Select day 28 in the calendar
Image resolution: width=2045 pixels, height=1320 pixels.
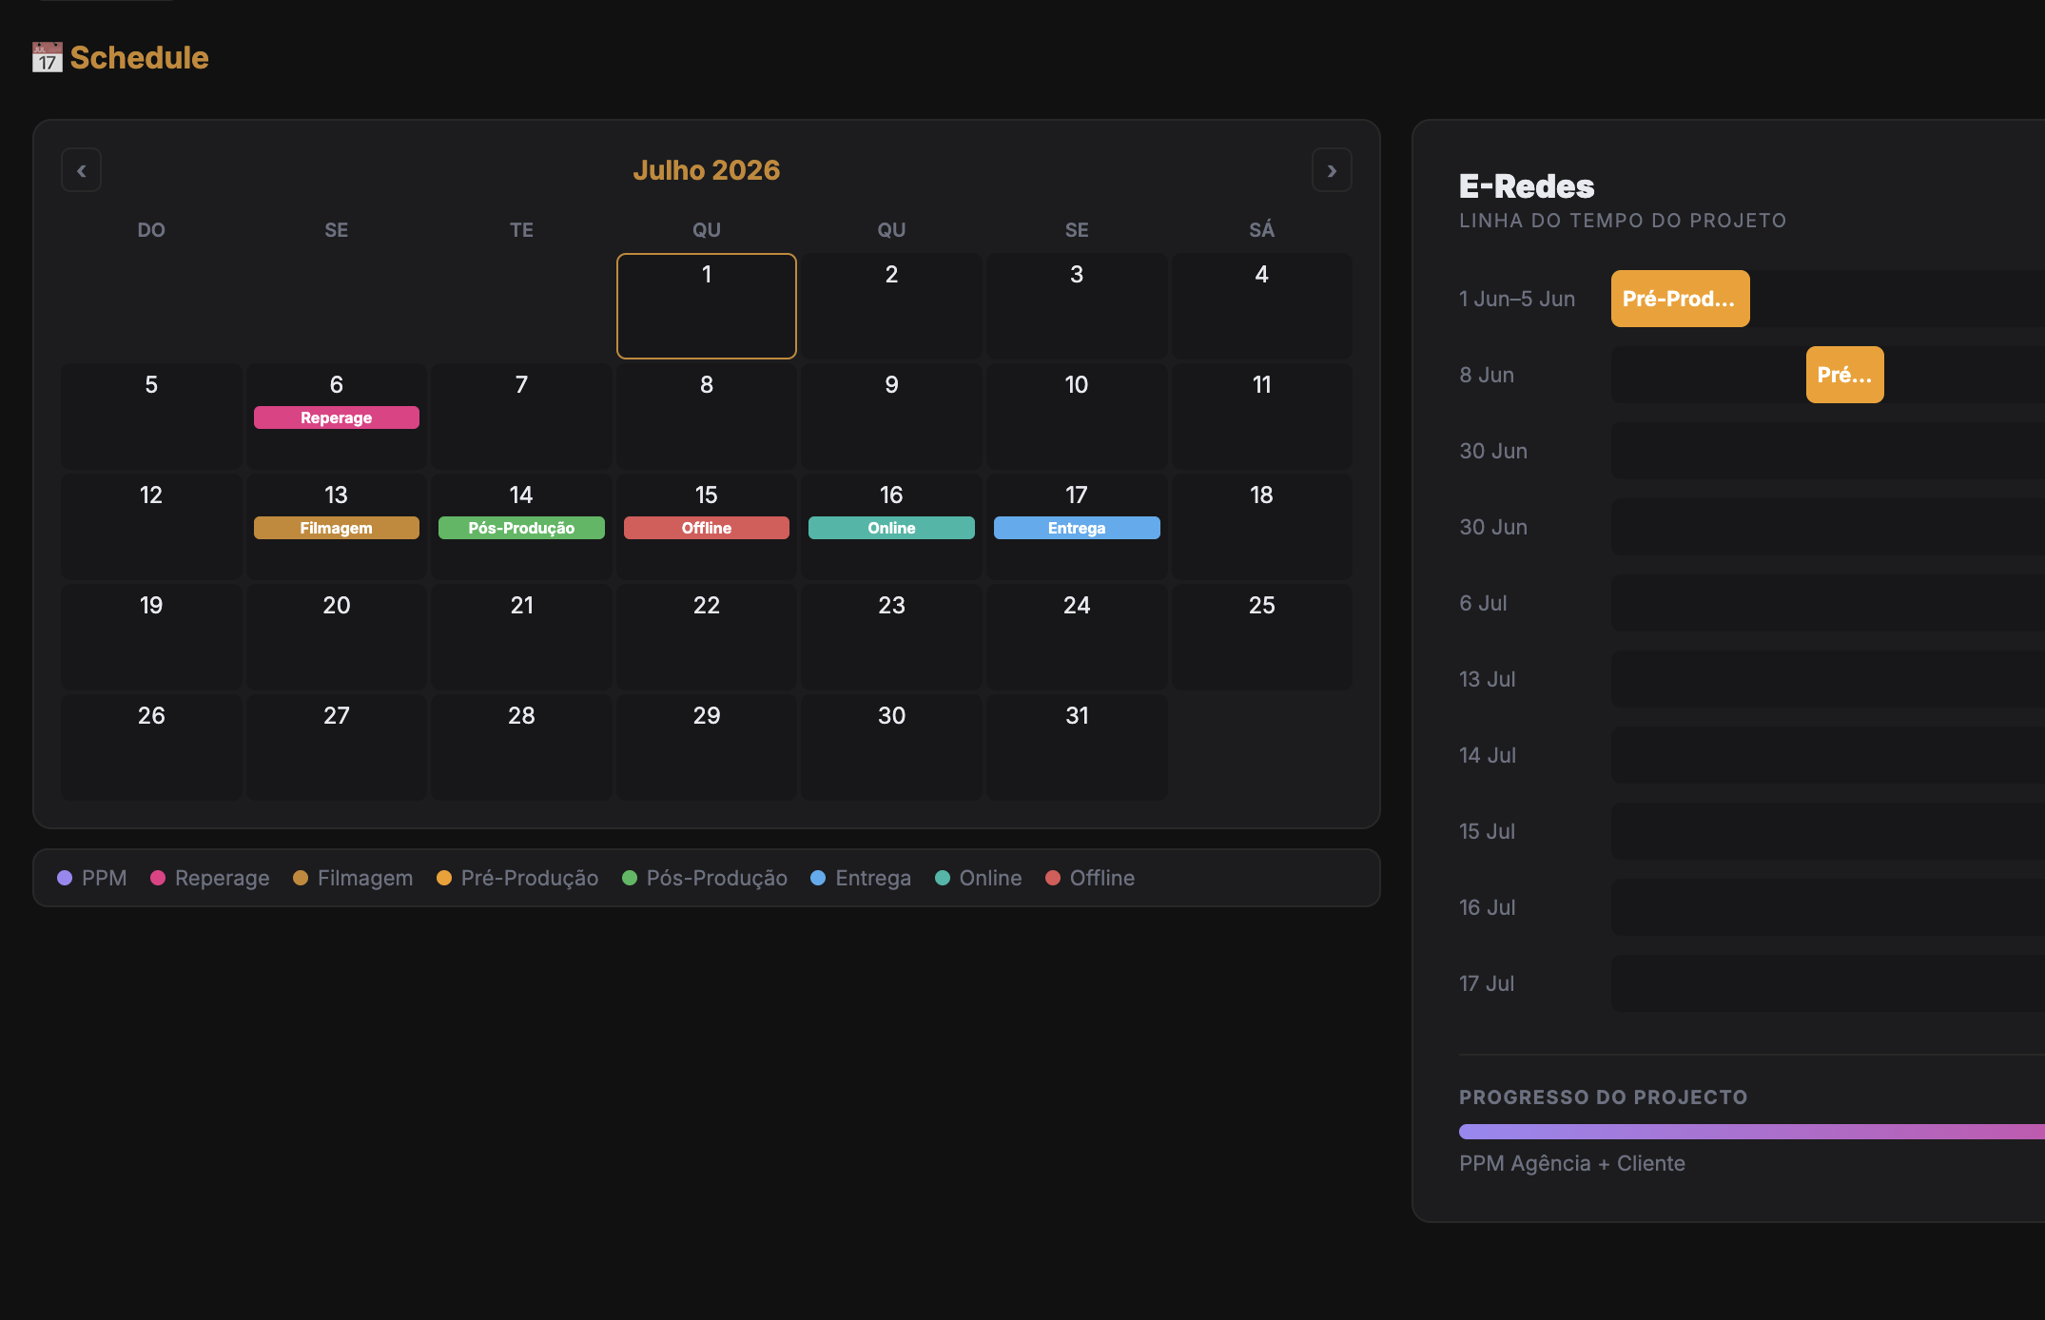coord(521,747)
